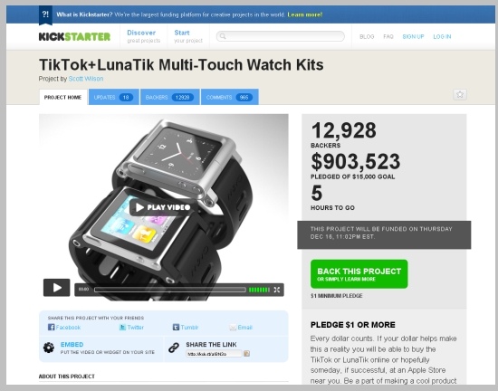This screenshot has height=391, width=498.
Task: Click the video progress bar
Action: [170, 290]
